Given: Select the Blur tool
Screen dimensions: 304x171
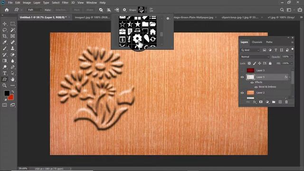Looking at the screenshot, I should click(x=13, y=61).
